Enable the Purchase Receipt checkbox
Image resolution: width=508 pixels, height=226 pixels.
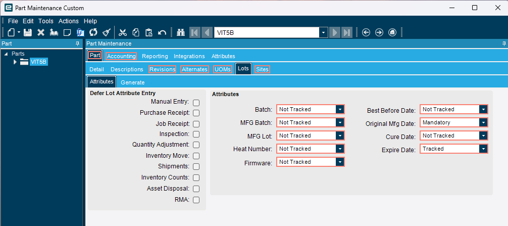coord(196,113)
